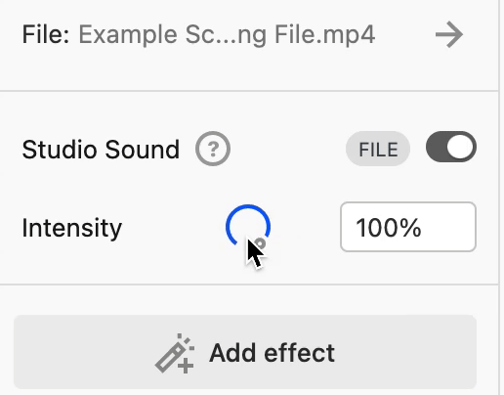Click the gray handle dot on Intensity knob

click(260, 243)
